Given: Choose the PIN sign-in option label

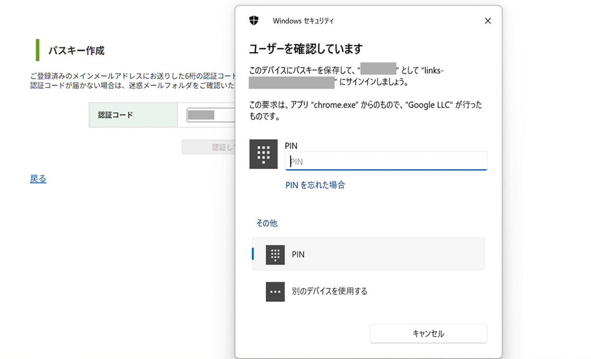Looking at the screenshot, I should point(298,255).
